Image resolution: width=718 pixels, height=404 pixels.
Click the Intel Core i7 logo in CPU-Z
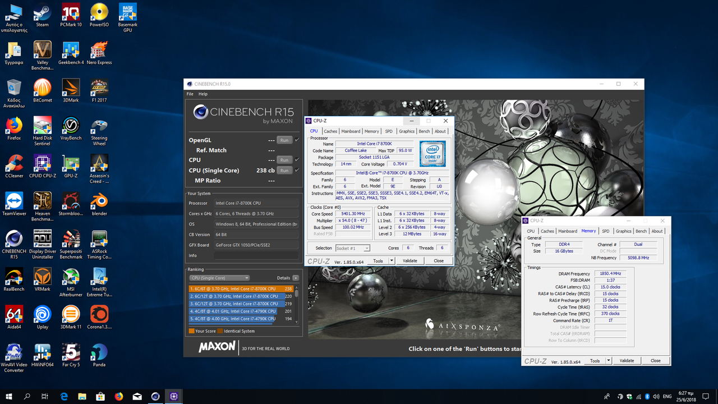(x=433, y=154)
